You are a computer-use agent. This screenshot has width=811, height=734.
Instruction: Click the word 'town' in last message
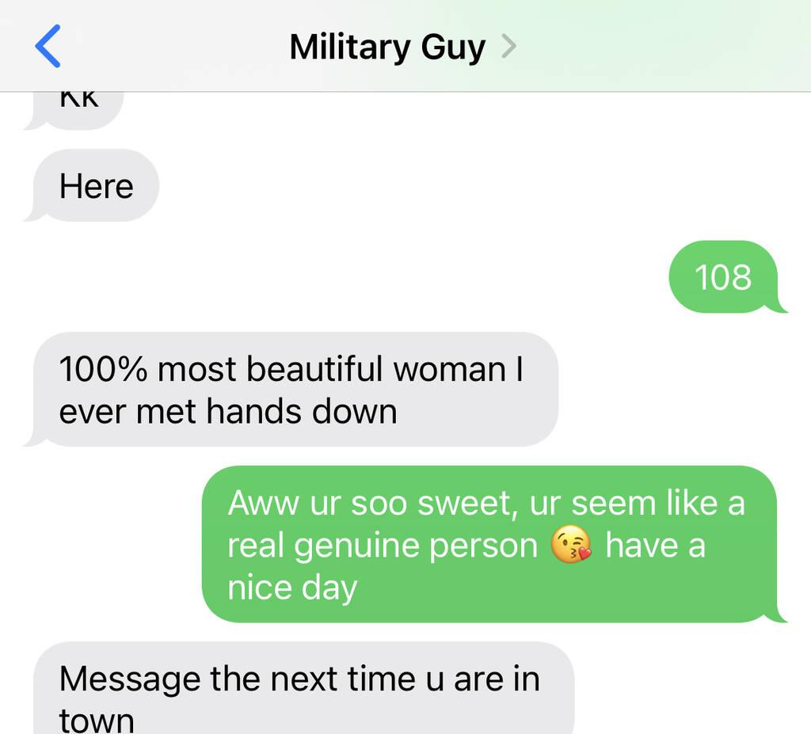(97, 721)
